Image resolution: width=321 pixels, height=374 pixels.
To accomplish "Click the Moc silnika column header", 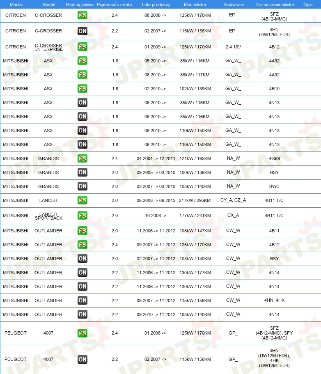I will pyautogui.click(x=195, y=5).
